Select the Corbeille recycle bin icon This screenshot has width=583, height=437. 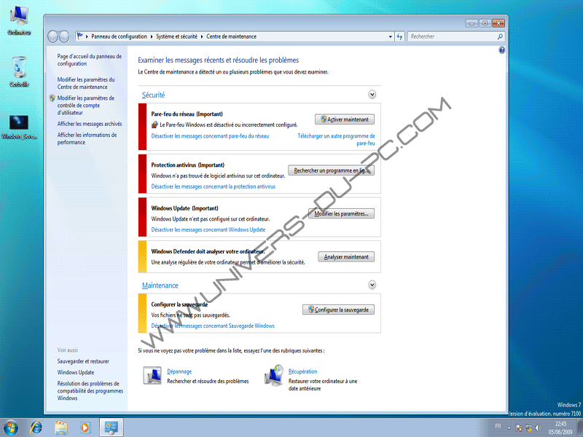click(20, 71)
